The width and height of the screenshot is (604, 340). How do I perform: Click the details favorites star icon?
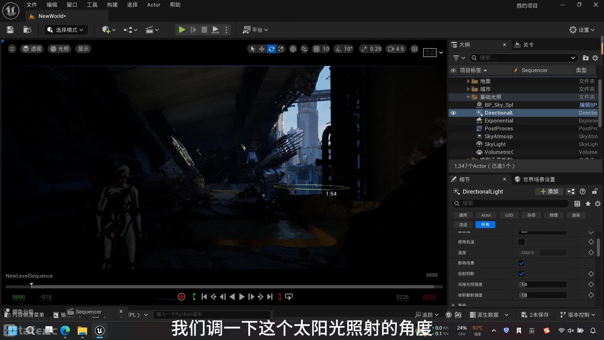pos(588,204)
